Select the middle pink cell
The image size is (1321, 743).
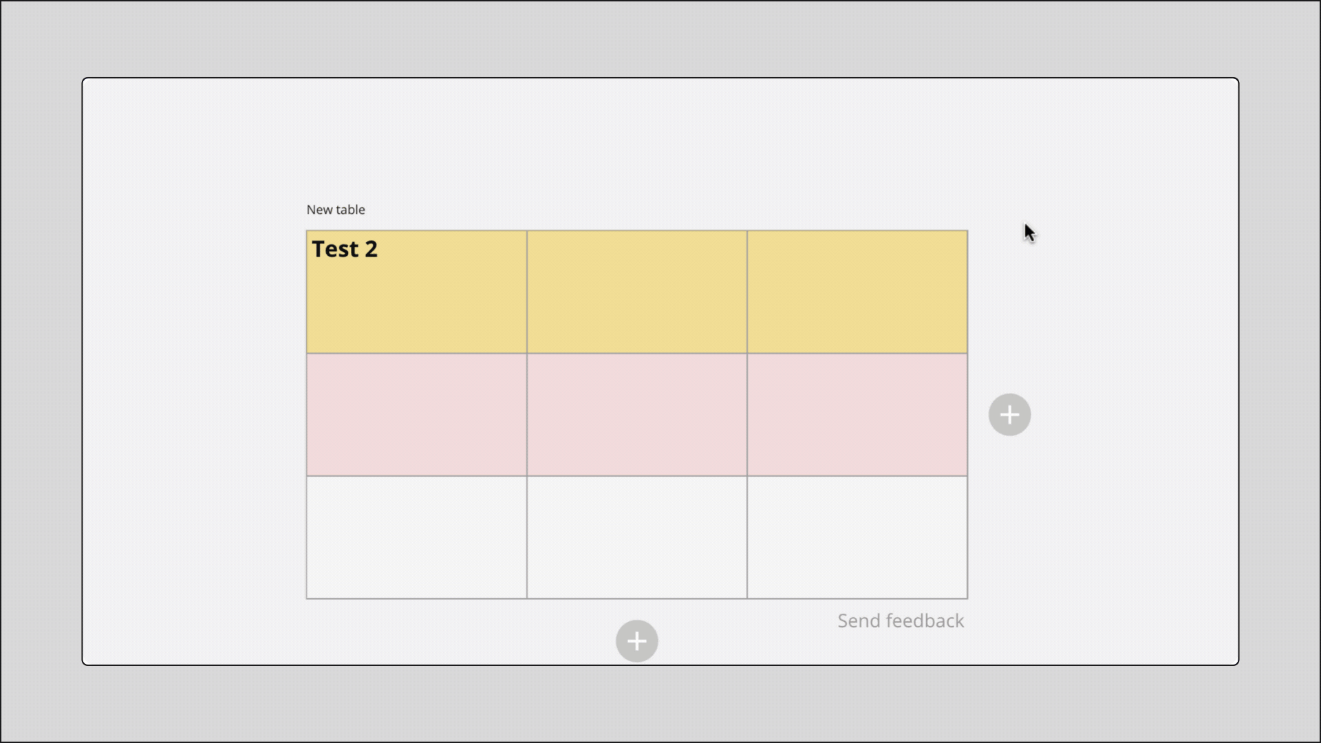[x=636, y=414]
